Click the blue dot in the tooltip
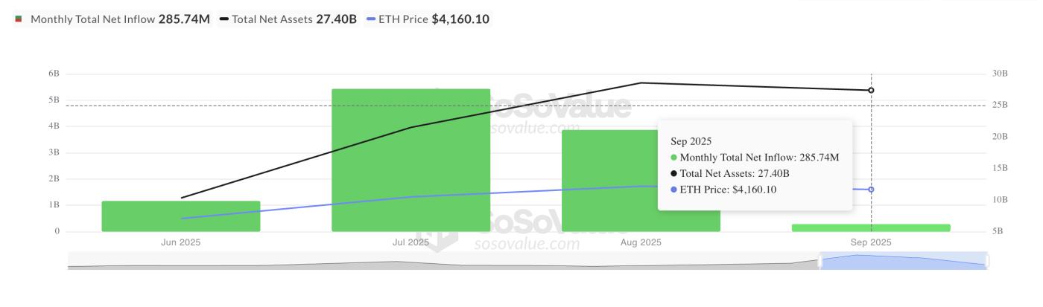Screen dimensions: 1043x307 click(x=674, y=190)
